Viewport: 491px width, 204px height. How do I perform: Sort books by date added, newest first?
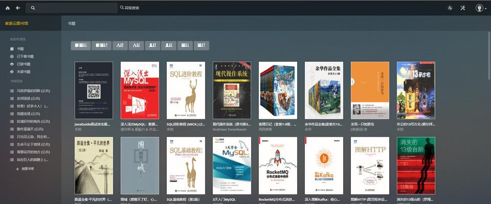click(81, 45)
